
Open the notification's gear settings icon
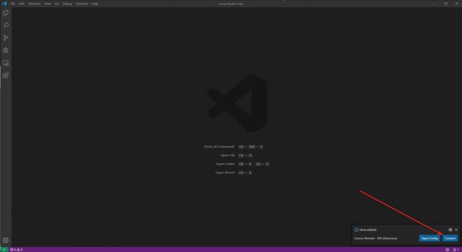450,230
